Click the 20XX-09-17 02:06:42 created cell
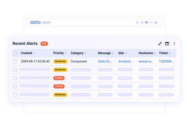 point(35,61)
